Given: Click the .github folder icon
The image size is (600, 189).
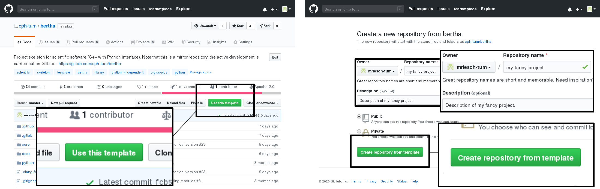Looking at the screenshot, I should 19,126.
